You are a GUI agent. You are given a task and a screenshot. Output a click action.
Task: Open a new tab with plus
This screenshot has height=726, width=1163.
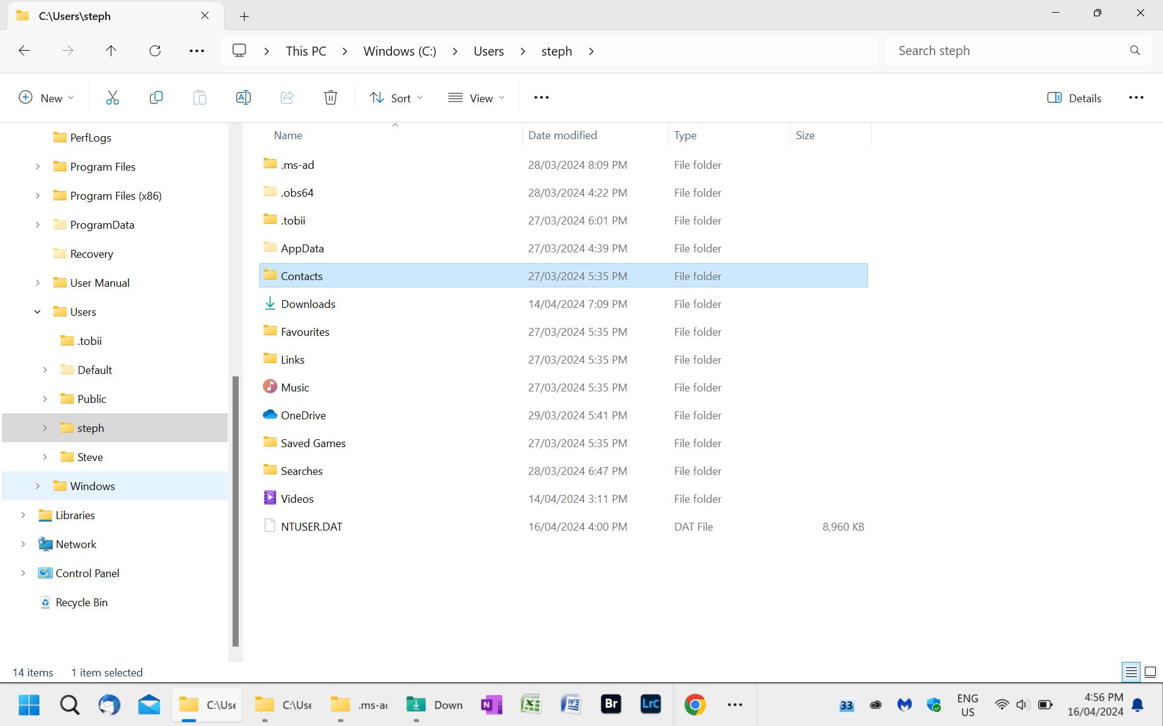[x=244, y=16]
